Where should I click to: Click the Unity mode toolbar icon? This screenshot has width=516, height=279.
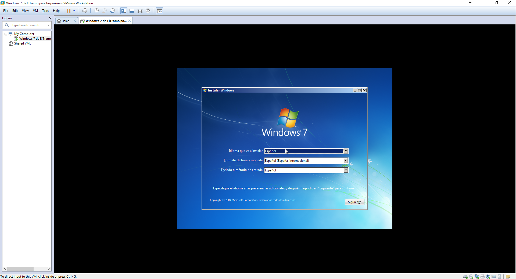pyautogui.click(x=148, y=11)
